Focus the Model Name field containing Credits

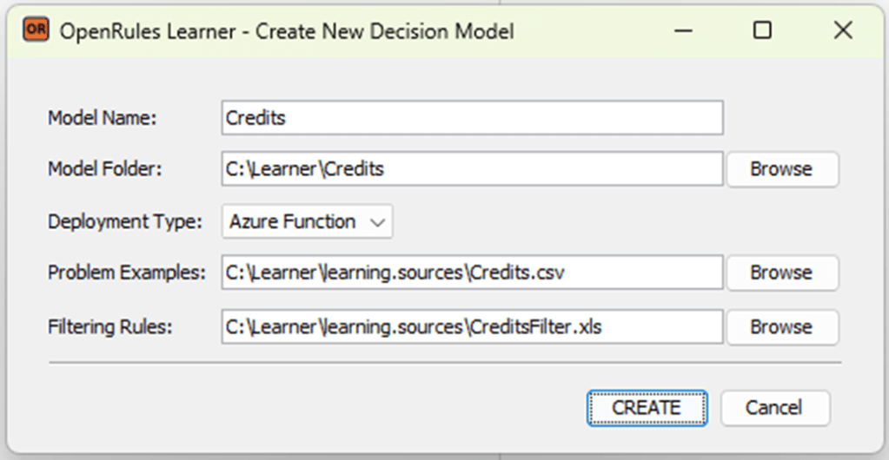click(x=472, y=118)
